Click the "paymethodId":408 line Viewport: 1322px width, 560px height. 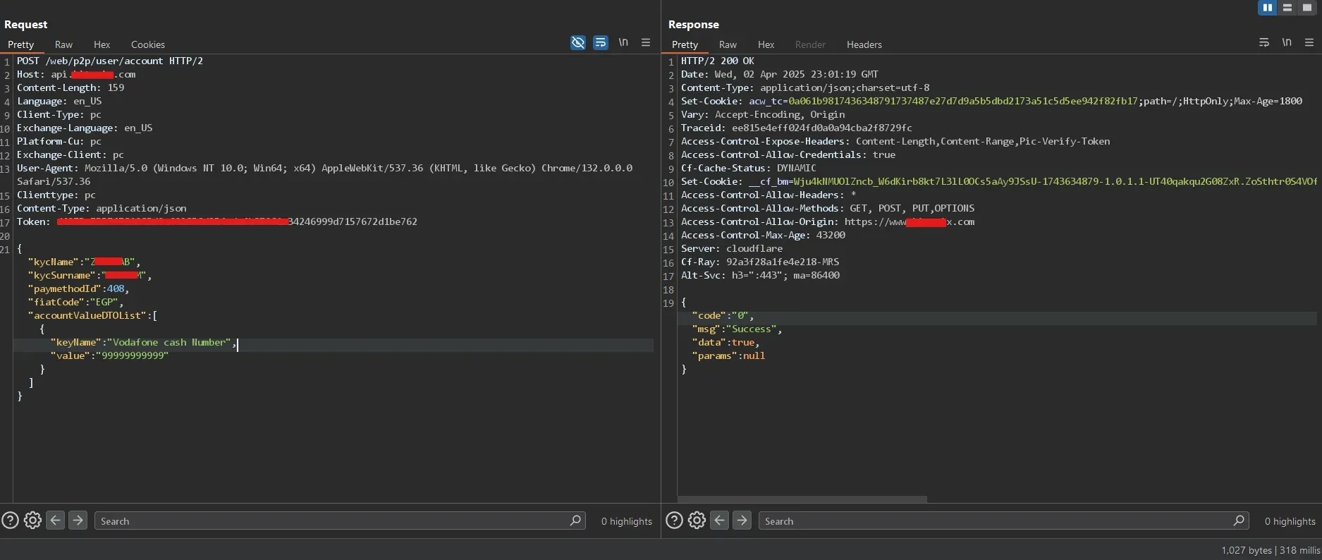(79, 288)
